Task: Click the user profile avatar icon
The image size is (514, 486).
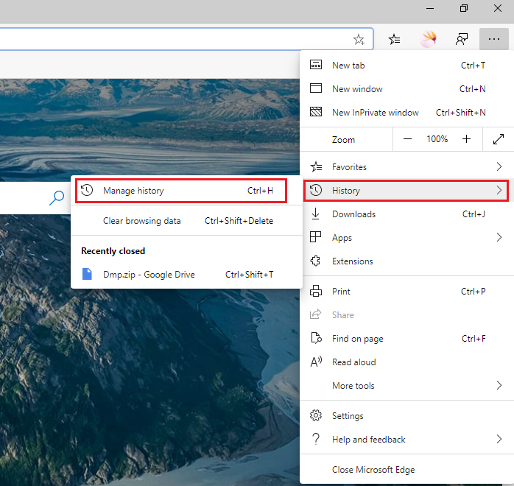Action: pos(428,39)
